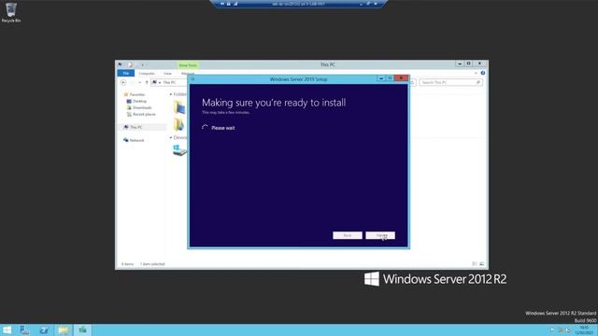Select Network in navigation pane

(134, 140)
